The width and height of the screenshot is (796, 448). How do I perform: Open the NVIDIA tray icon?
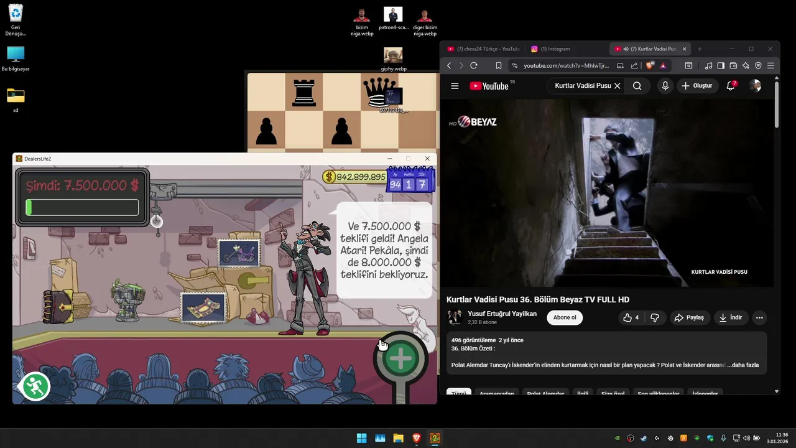pos(617,438)
